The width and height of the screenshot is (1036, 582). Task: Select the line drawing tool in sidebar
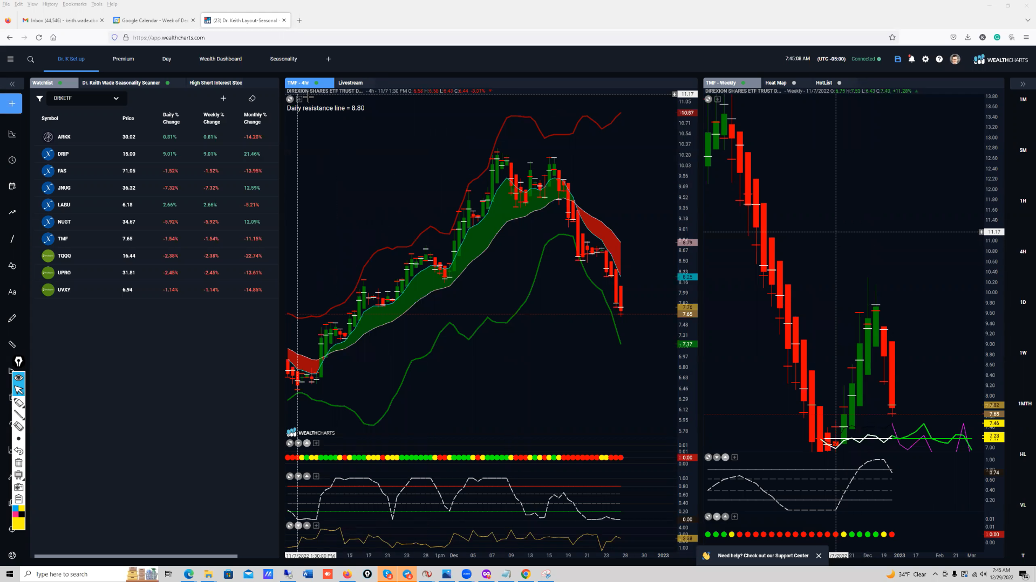[12, 239]
